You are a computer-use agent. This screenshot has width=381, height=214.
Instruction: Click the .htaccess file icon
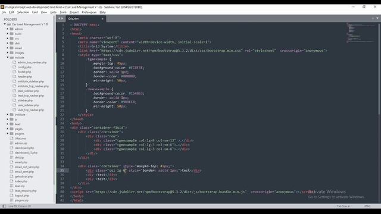(x=11, y=139)
